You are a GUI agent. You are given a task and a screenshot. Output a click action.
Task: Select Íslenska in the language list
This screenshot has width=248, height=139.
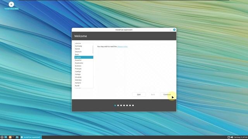(x=84, y=80)
